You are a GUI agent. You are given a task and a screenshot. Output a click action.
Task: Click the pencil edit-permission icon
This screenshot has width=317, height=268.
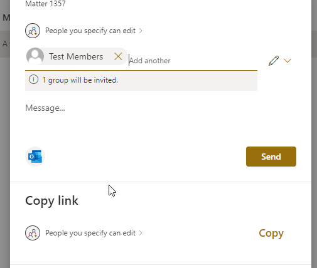coord(274,61)
